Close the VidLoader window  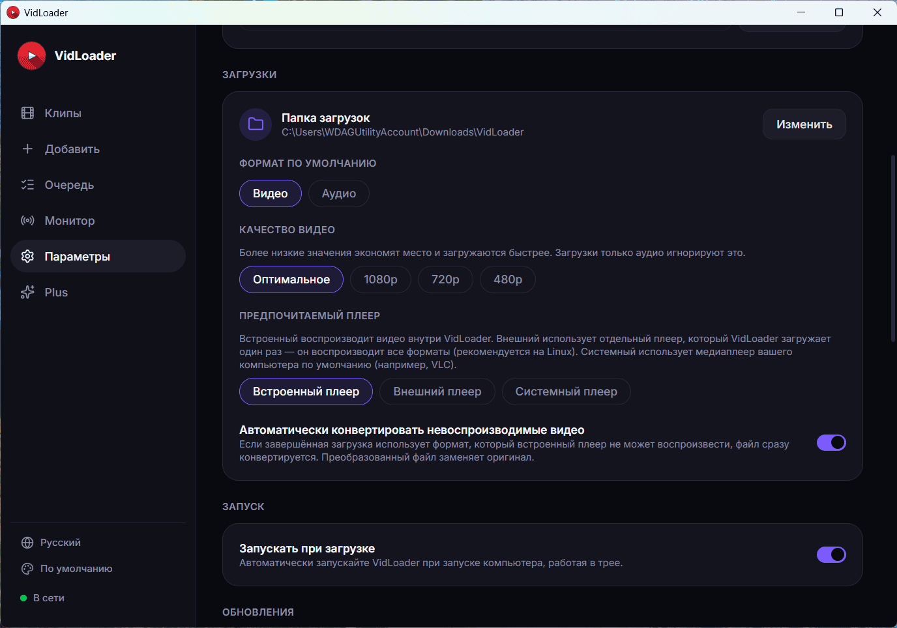[877, 12]
